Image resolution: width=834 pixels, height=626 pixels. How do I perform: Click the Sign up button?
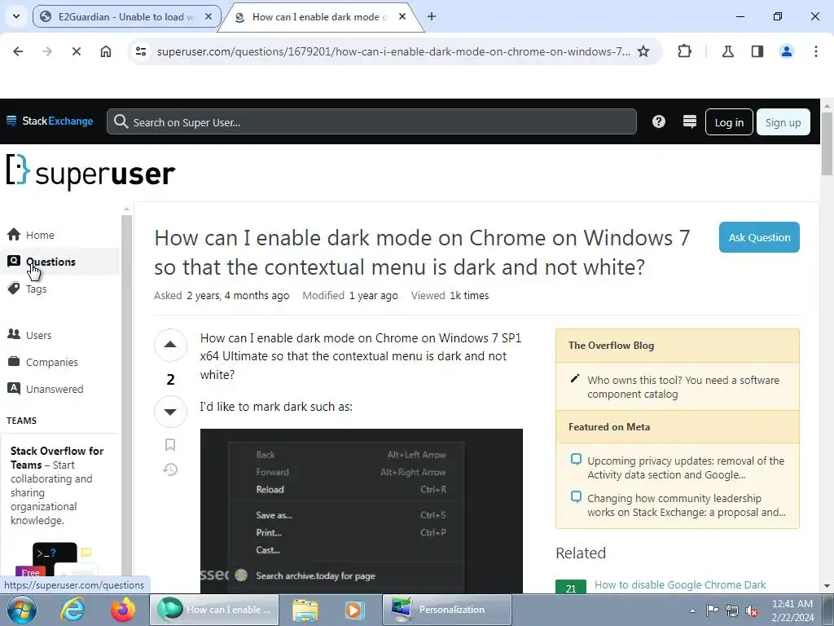pos(783,122)
